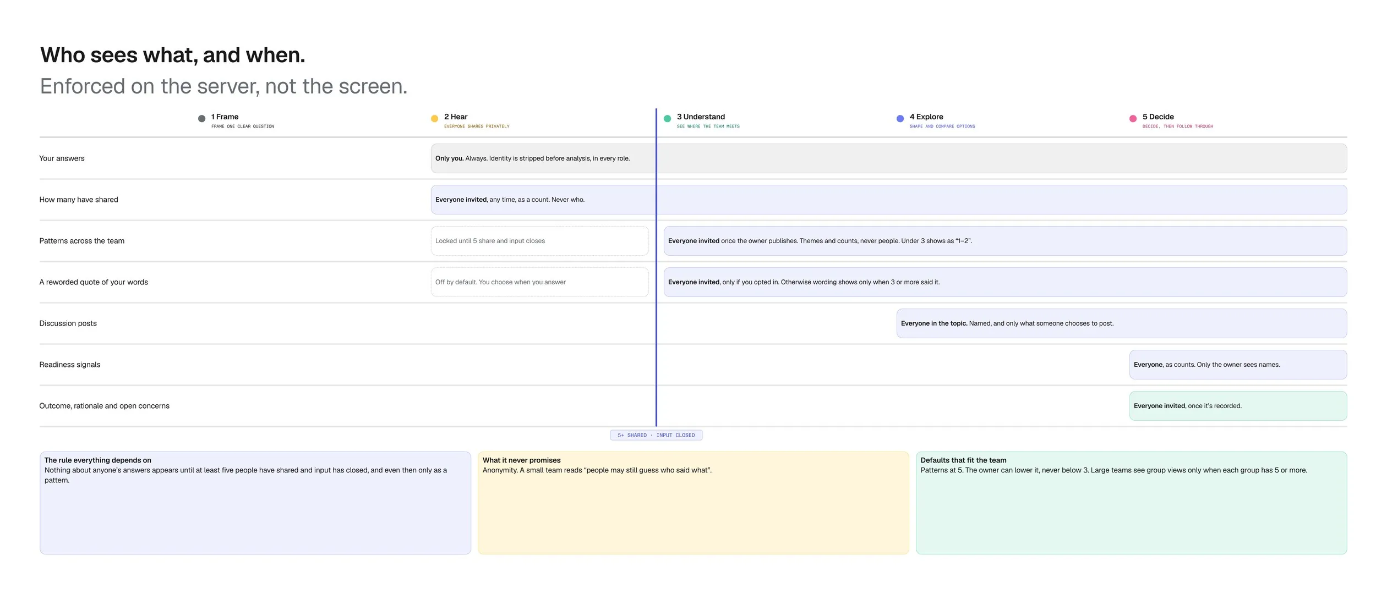
Task: Select the '1 Frame' stage heading
Action: click(x=225, y=117)
